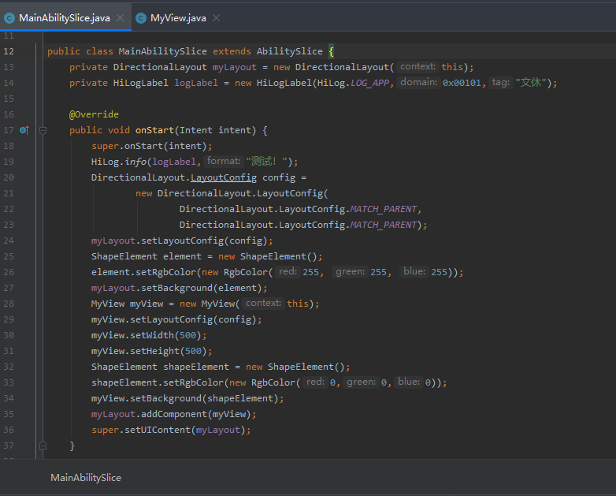This screenshot has height=496, width=616.
Task: Click the ShapeElement element declaration on line 25
Action: tap(206, 256)
